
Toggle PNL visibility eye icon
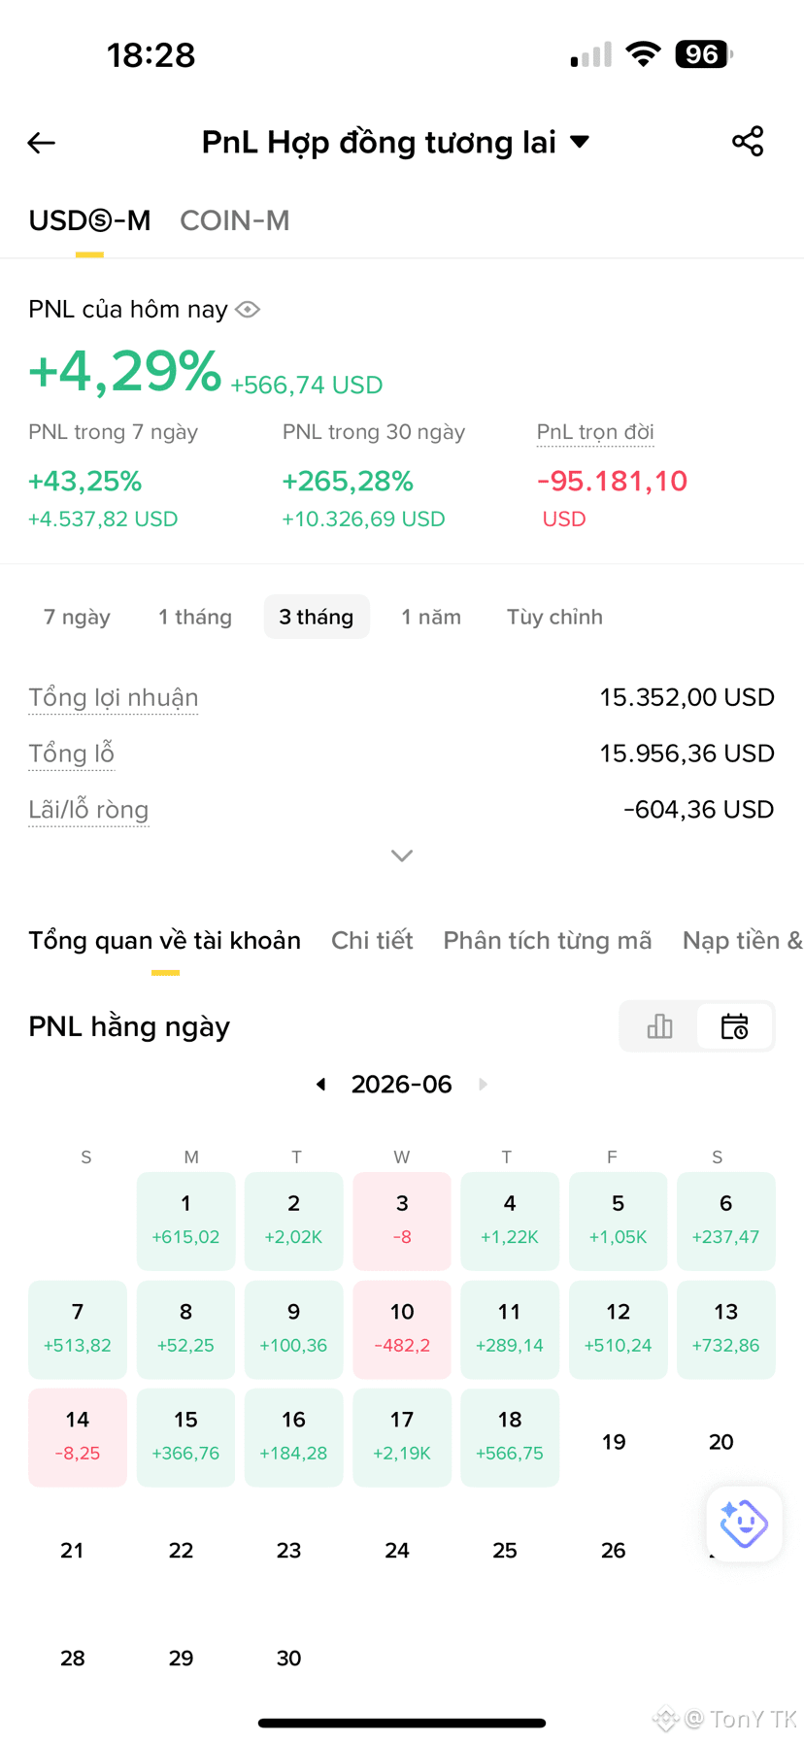tap(248, 310)
